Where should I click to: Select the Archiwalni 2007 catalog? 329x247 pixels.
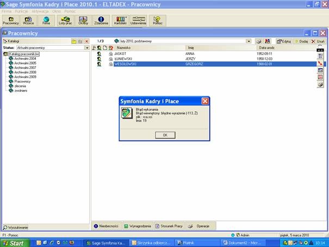click(25, 67)
